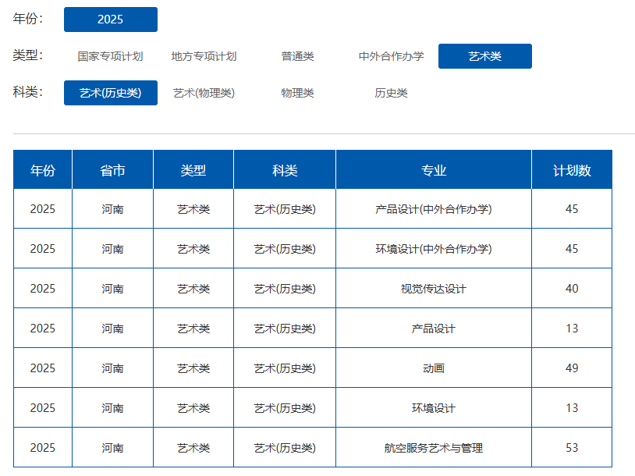635x476 pixels.
Task: Click the 动画 major cell
Action: tap(434, 368)
